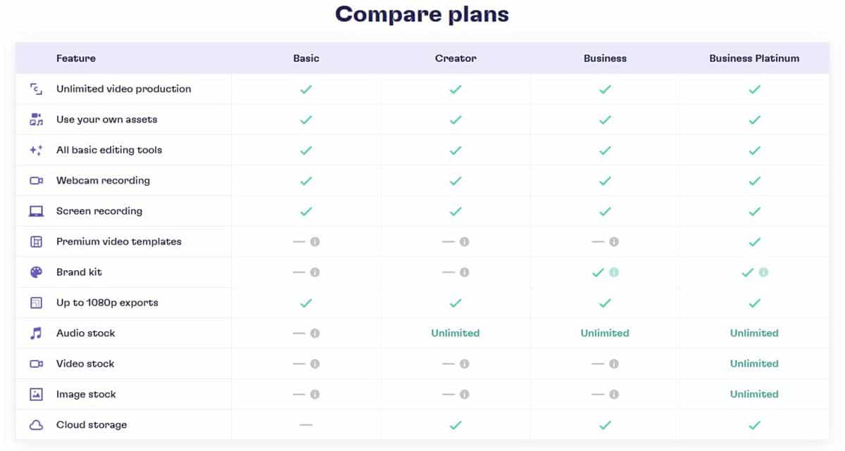Open info tooltip for Premium video templates under Basic
Image resolution: width=845 pixels, height=451 pixels.
[315, 241]
